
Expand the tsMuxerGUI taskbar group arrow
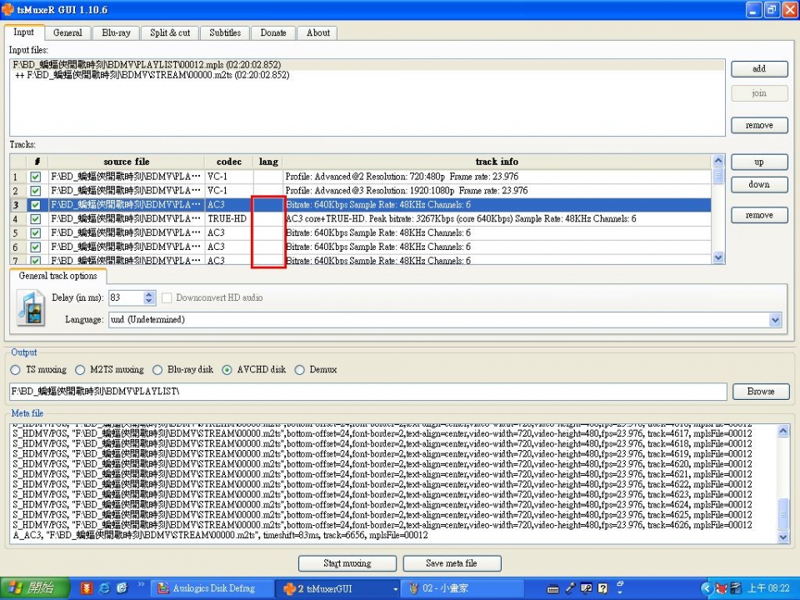tap(395, 588)
